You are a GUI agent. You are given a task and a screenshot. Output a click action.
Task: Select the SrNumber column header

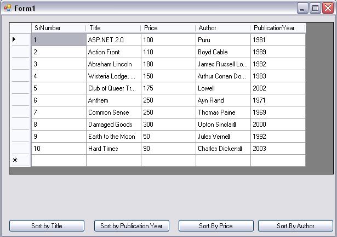(x=59, y=28)
